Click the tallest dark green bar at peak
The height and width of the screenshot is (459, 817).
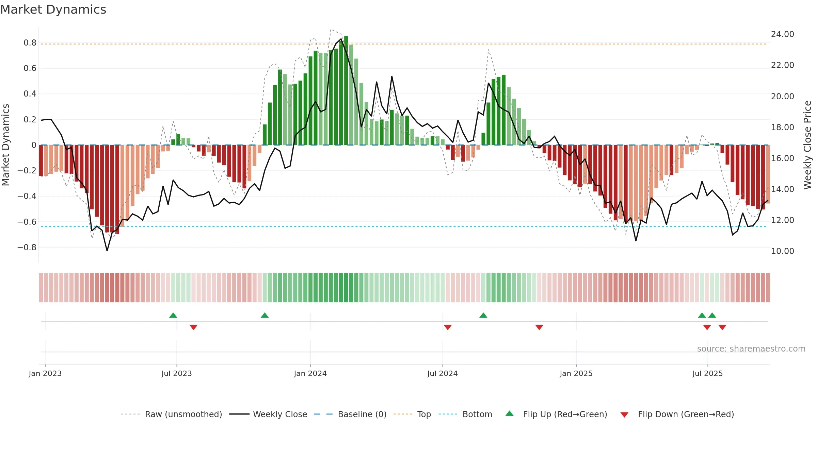point(346,90)
